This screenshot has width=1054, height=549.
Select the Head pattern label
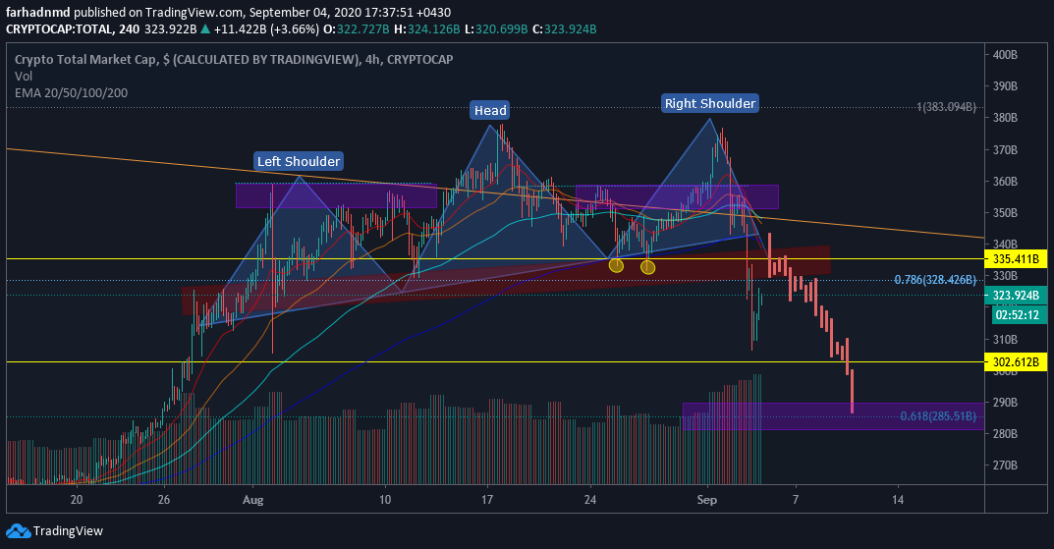pos(490,110)
